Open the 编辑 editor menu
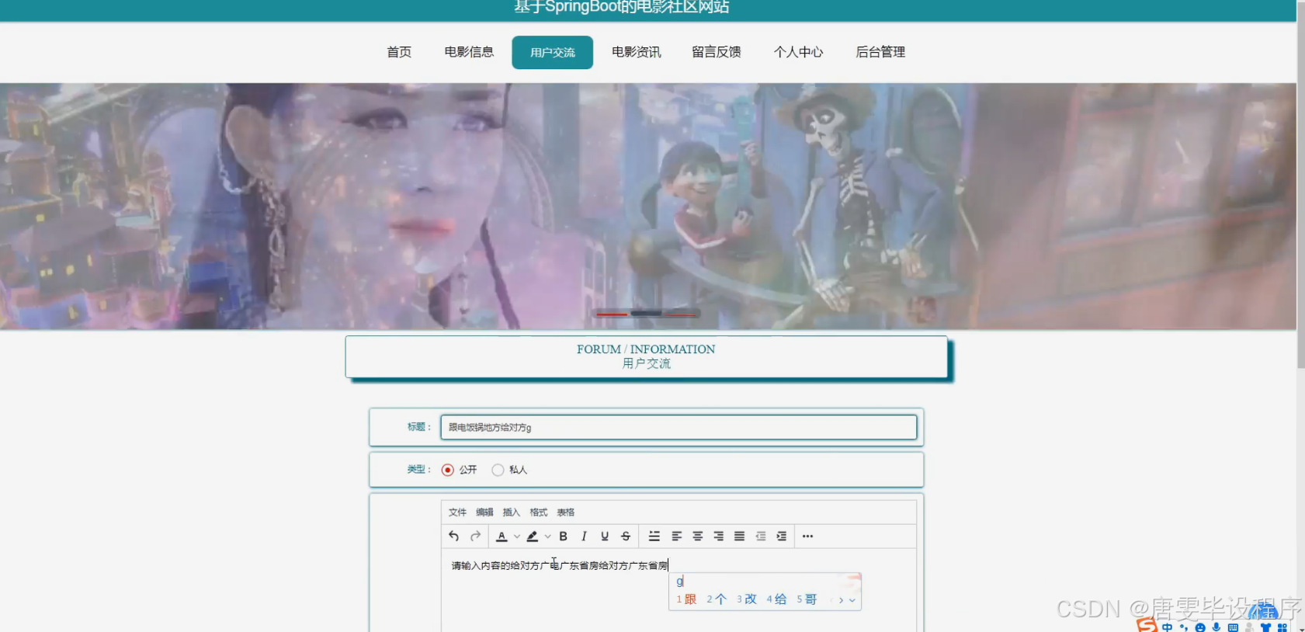The height and width of the screenshot is (632, 1305). tap(484, 512)
